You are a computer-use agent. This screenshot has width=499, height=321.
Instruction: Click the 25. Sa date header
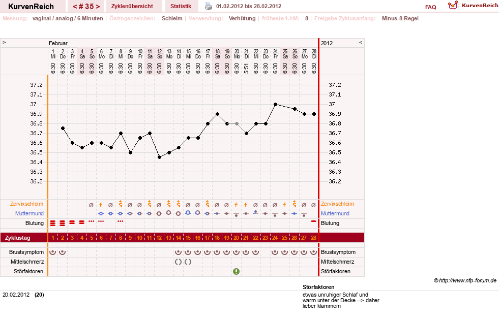pos(285,54)
